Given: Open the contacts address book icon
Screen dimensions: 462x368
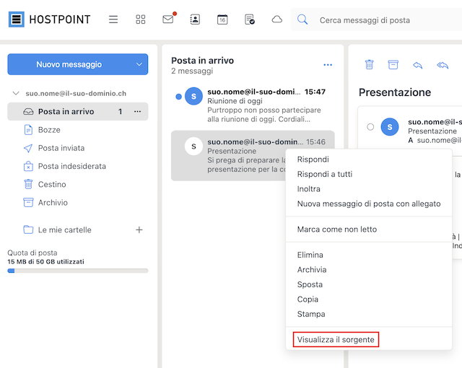Looking at the screenshot, I should 195,19.
